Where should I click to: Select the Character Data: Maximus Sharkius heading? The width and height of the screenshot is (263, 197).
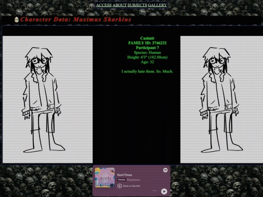point(75,19)
